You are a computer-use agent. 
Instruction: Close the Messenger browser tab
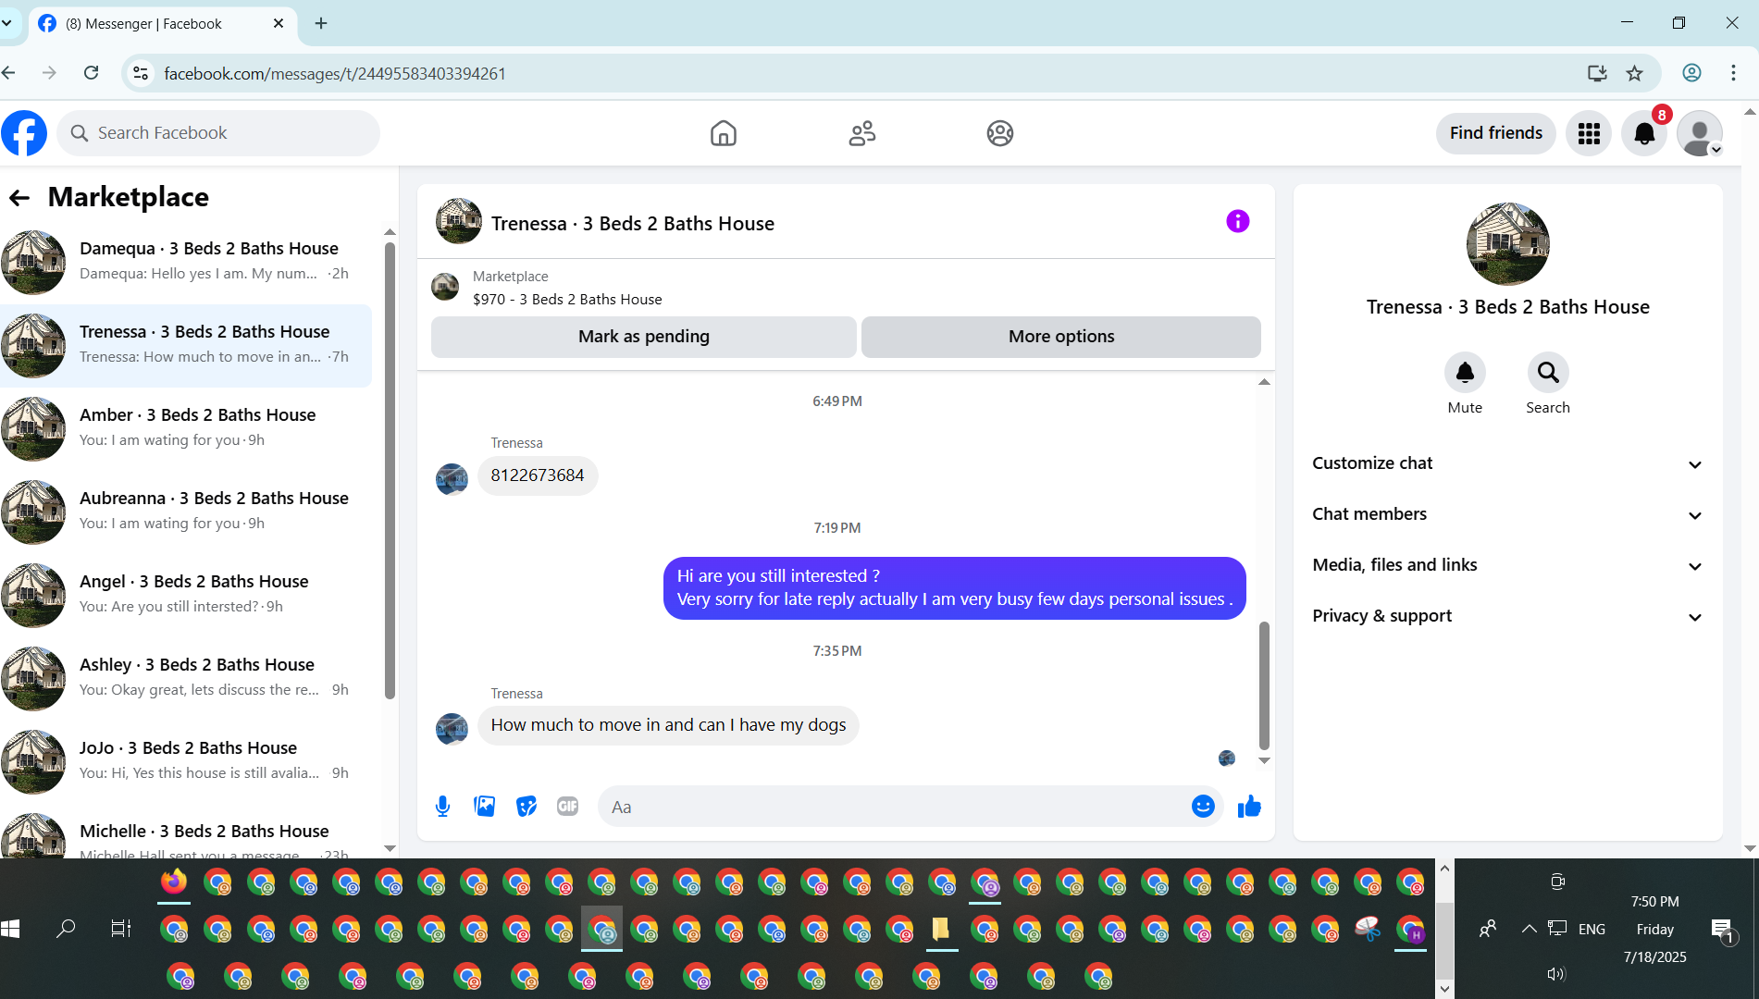pos(279,23)
